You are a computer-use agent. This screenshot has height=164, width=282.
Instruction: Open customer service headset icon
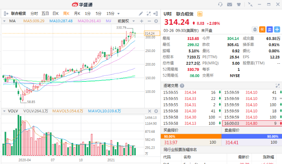(x=220, y=4)
